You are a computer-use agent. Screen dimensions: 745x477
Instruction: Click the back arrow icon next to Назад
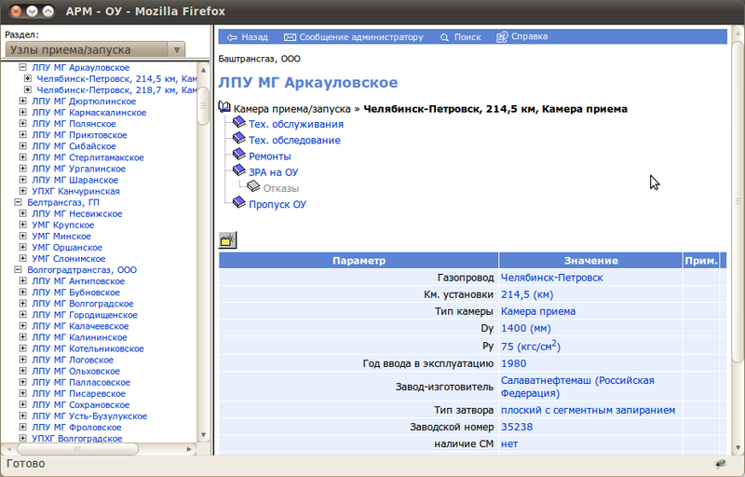tap(232, 37)
